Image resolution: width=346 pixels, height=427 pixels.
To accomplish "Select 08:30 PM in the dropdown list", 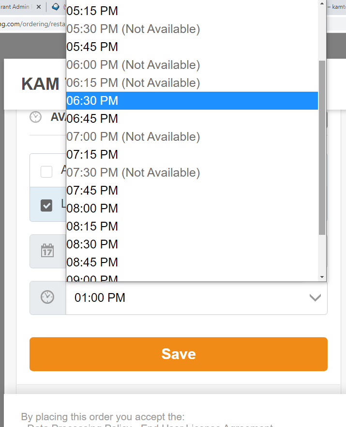I will [x=92, y=245].
